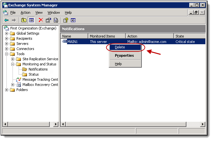Image resolution: width=213 pixels, height=141 pixels.
Task: Sort by the Monitored Items column header
Action: (x=107, y=36)
